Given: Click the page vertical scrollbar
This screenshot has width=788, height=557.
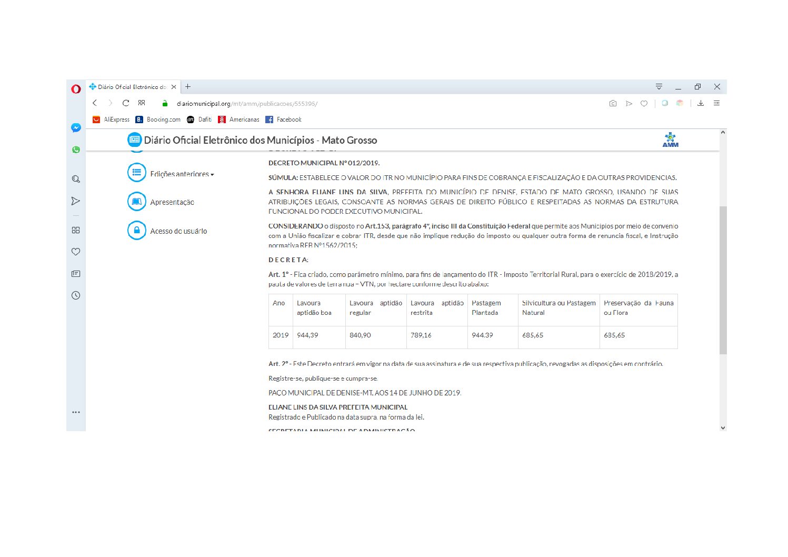Looking at the screenshot, I should tap(723, 280).
